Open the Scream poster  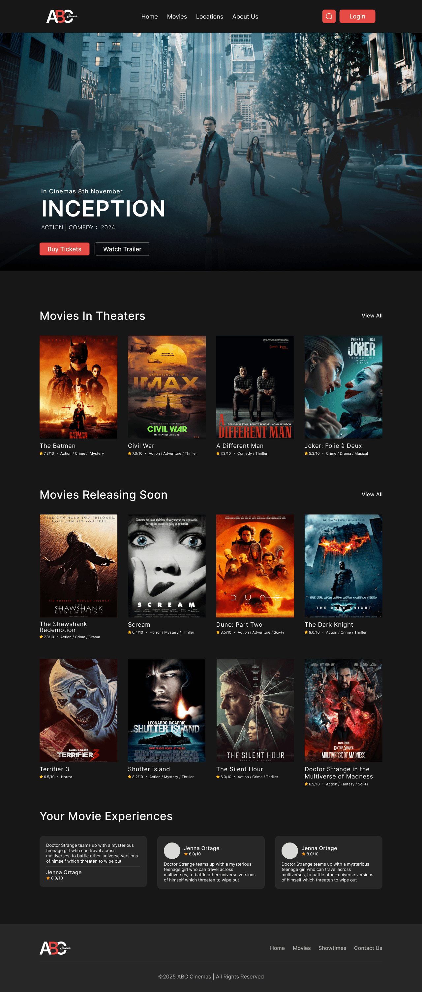167,566
